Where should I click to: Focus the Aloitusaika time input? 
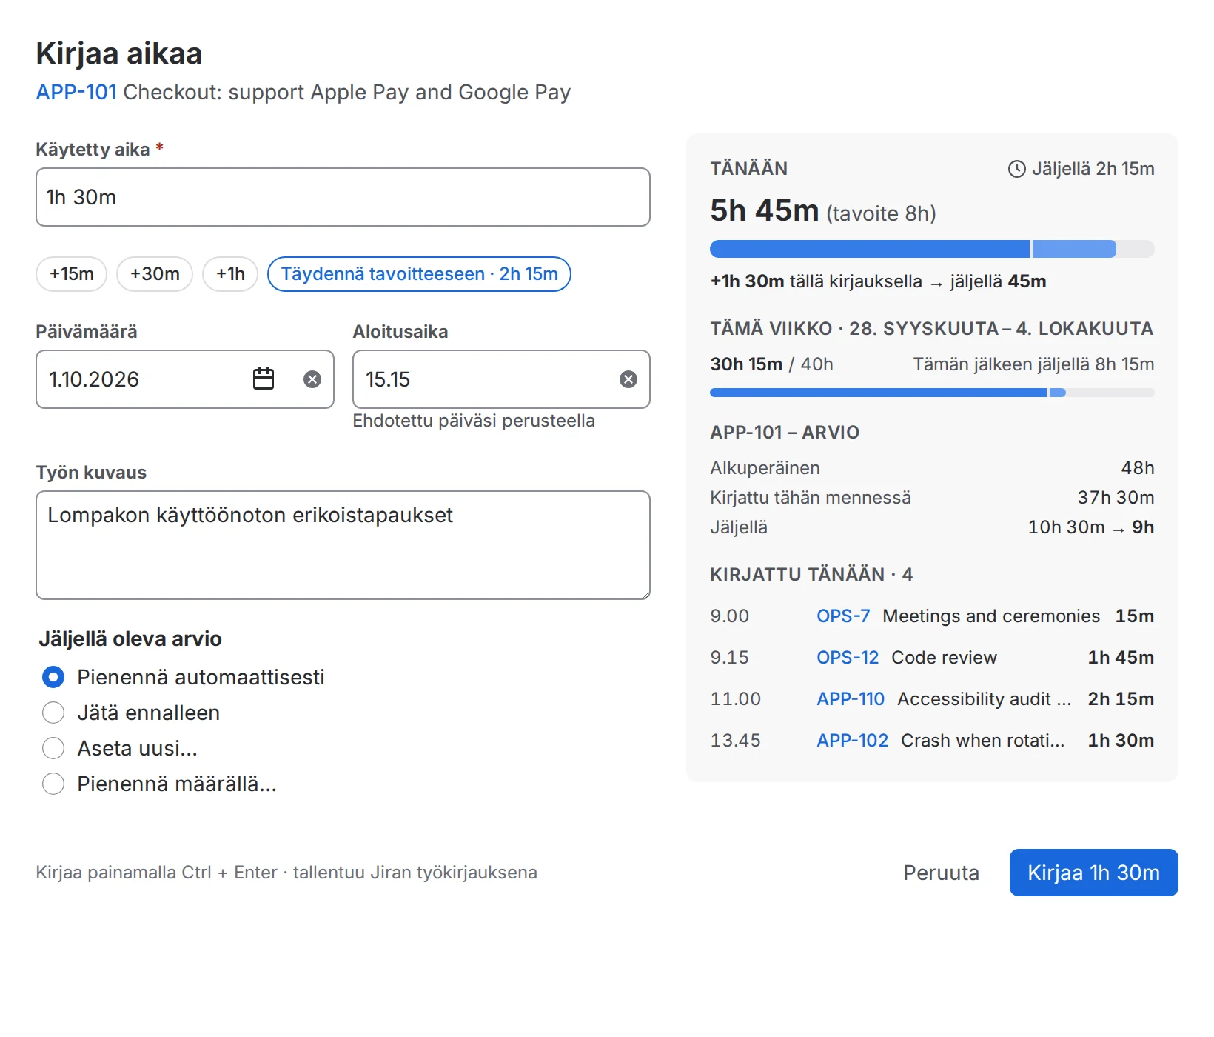coord(501,379)
